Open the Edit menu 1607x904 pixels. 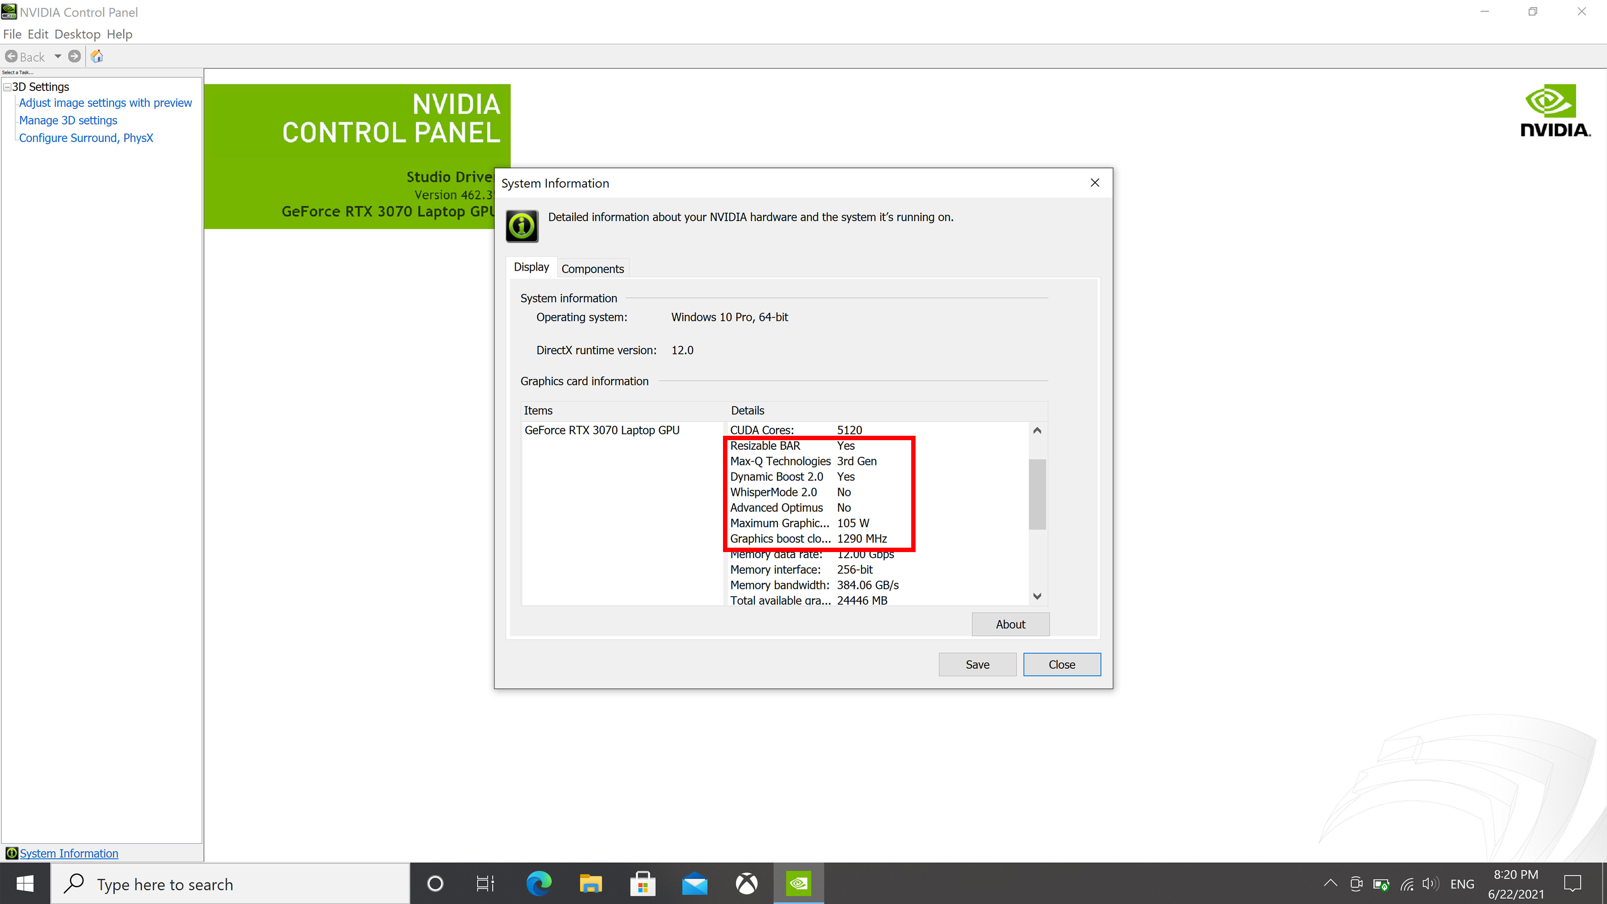37,34
